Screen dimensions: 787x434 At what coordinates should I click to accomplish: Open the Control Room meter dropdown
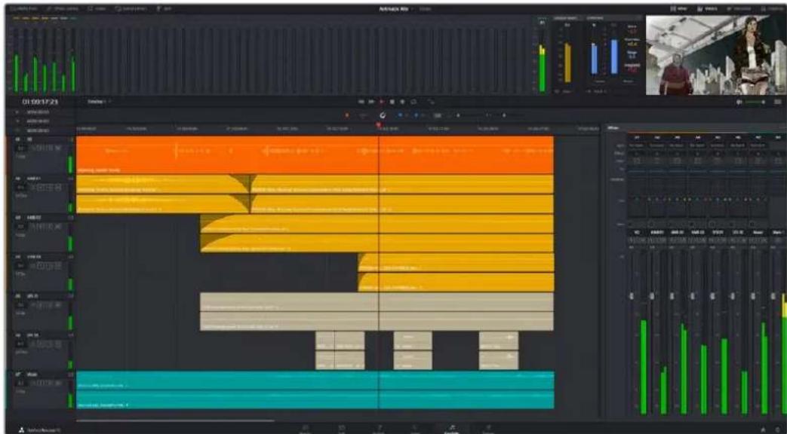pyautogui.click(x=567, y=92)
